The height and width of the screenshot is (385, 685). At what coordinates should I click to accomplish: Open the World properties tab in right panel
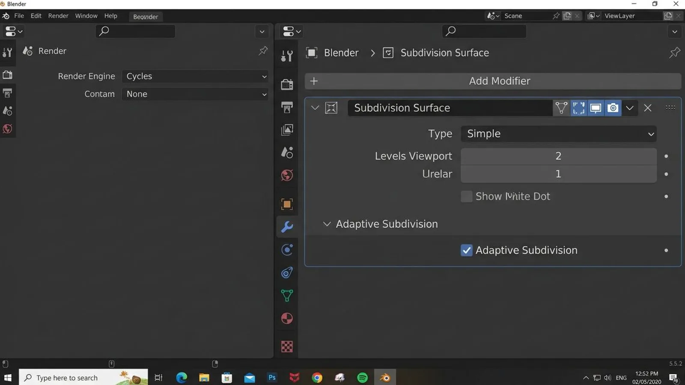click(x=287, y=175)
